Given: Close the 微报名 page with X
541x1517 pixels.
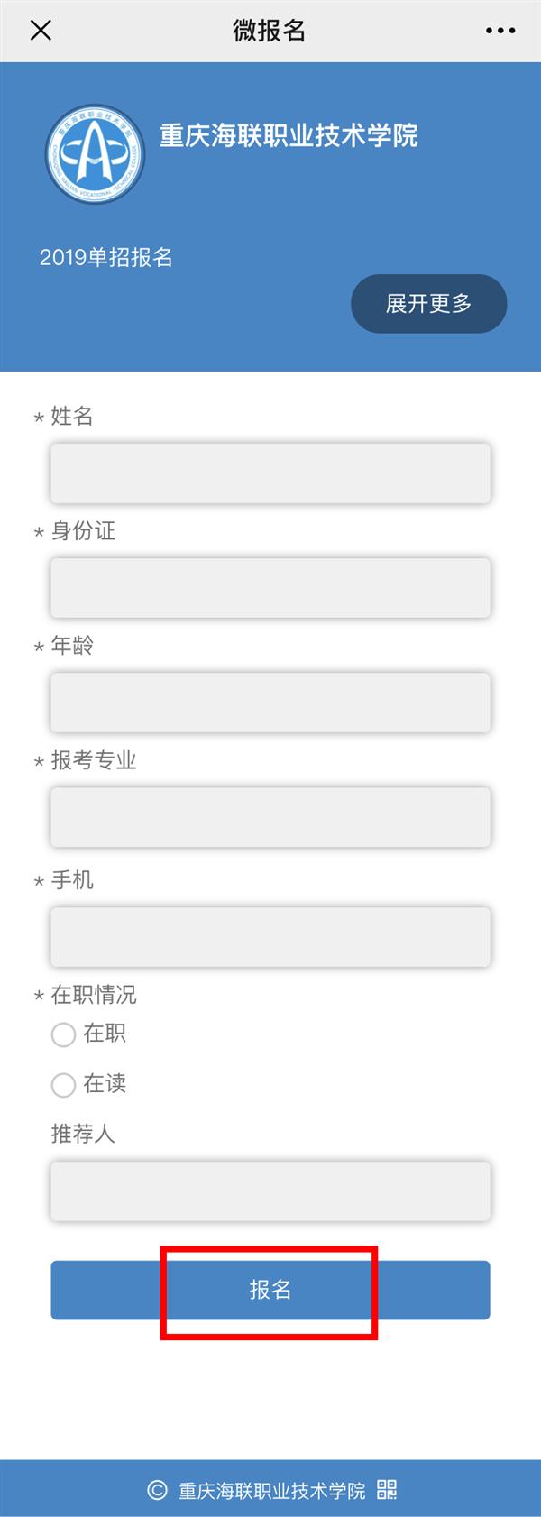Looking at the screenshot, I should click(41, 31).
